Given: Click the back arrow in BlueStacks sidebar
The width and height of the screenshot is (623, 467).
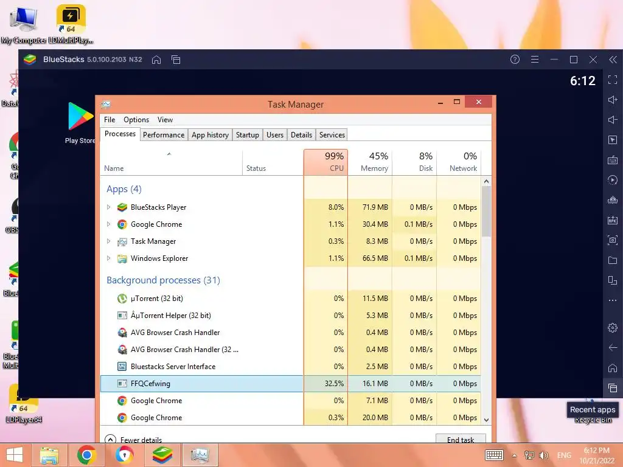Looking at the screenshot, I should (613, 348).
